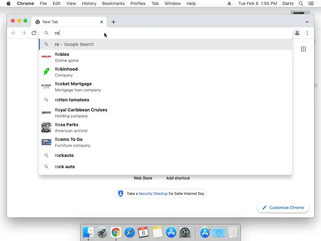Viewport: 321px width, 241px height.
Task: Select the Rooms To Go suggestion
Action: [166, 142]
